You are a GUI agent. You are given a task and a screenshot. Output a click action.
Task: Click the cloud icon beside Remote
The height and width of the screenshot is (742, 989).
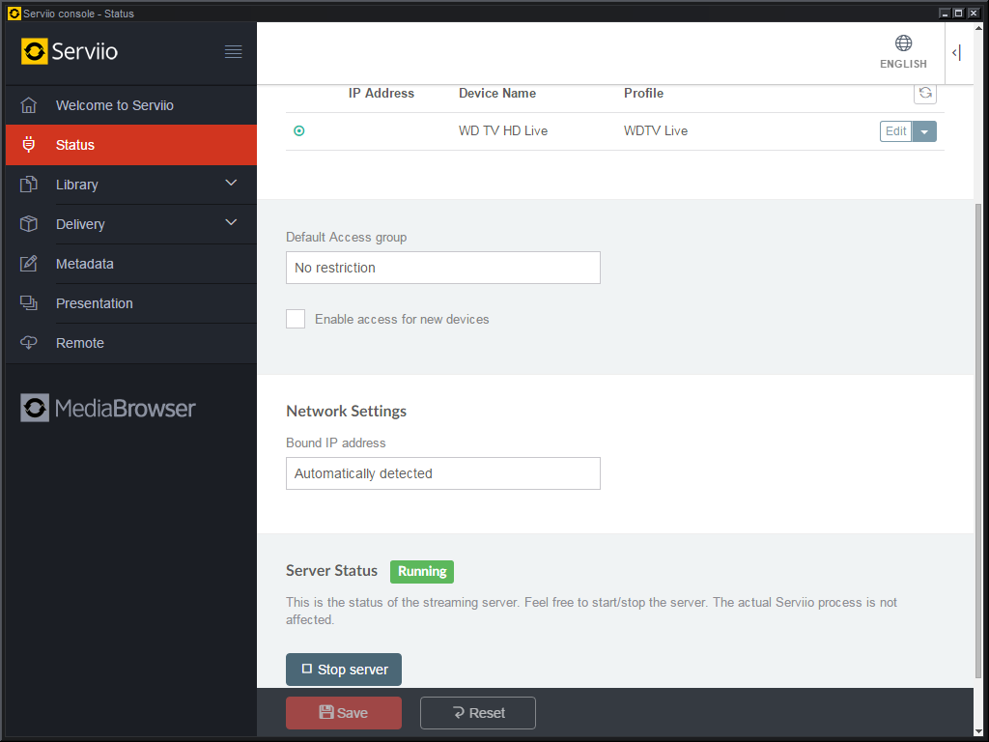coord(29,343)
